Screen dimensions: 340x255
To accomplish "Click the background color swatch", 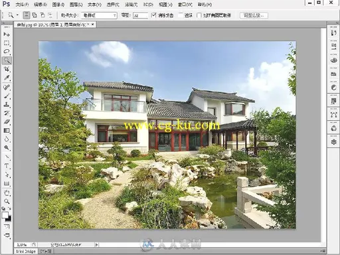I will point(9,219).
